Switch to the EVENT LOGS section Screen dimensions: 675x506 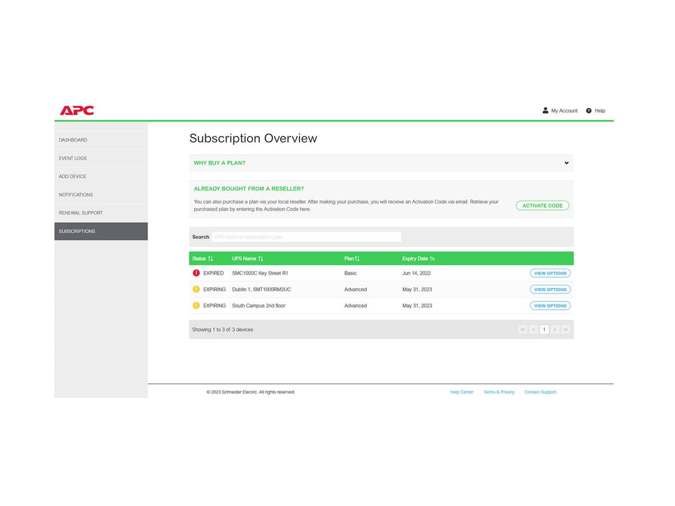coord(73,158)
